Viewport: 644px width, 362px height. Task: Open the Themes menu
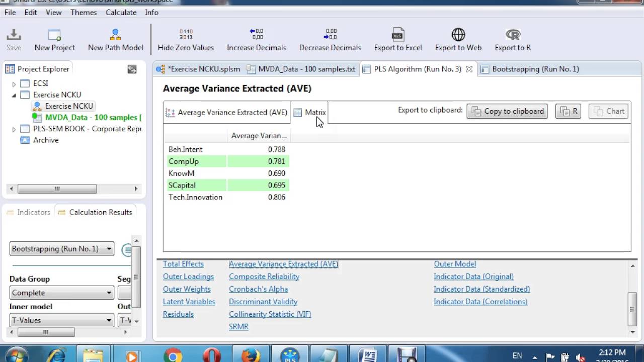(x=84, y=13)
